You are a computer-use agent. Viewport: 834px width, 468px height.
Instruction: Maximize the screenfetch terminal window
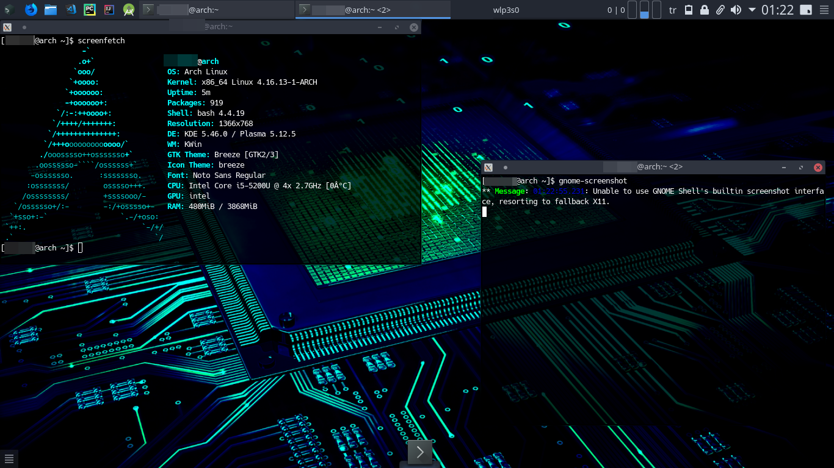[397, 27]
